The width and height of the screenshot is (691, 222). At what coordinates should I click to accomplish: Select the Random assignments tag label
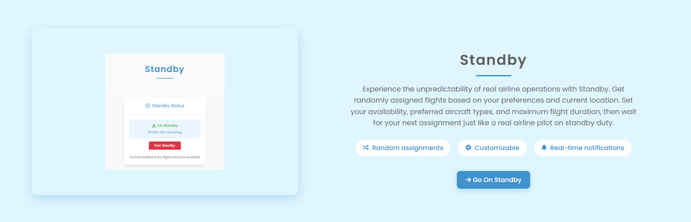point(407,148)
